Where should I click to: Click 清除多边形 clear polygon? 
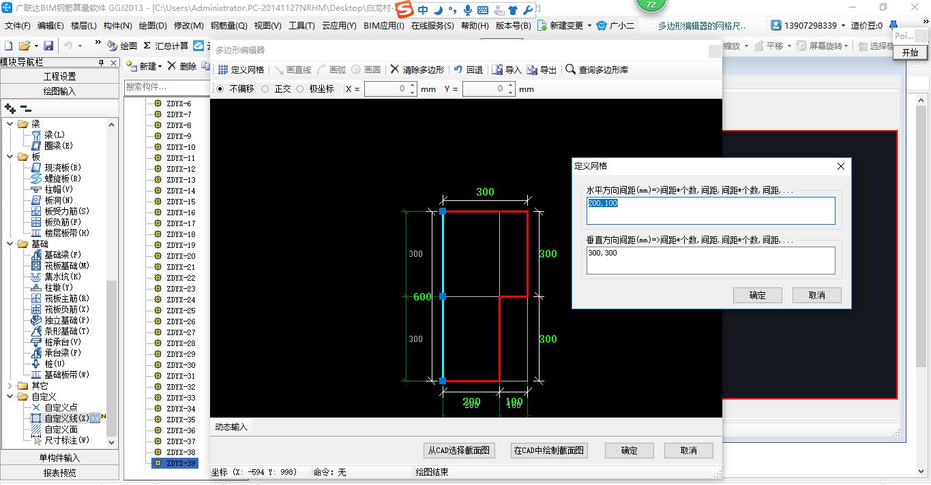click(x=417, y=69)
